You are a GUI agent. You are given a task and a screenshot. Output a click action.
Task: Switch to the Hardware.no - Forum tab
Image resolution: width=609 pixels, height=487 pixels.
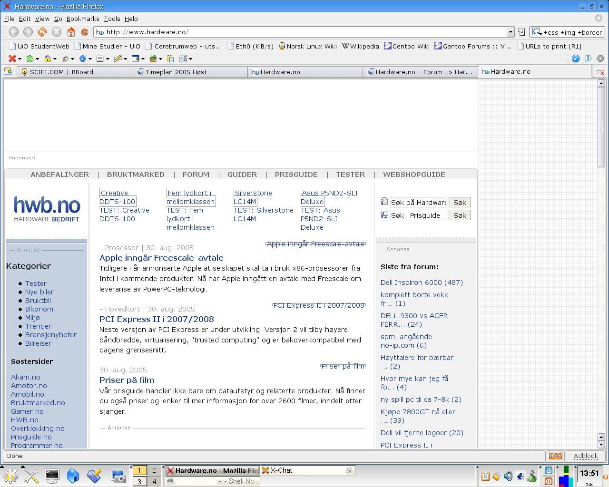pyautogui.click(x=420, y=72)
